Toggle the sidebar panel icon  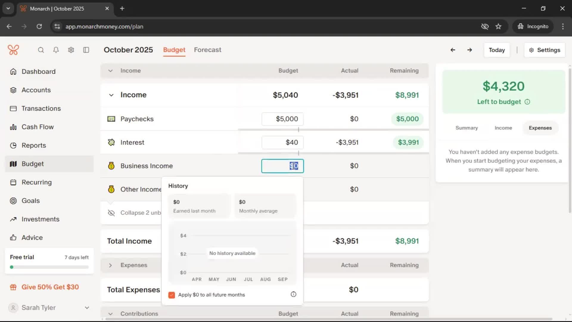(86, 50)
